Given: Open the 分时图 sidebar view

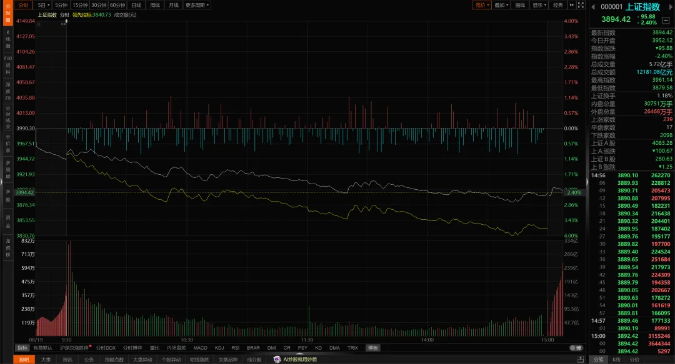Looking at the screenshot, I should point(7,13).
